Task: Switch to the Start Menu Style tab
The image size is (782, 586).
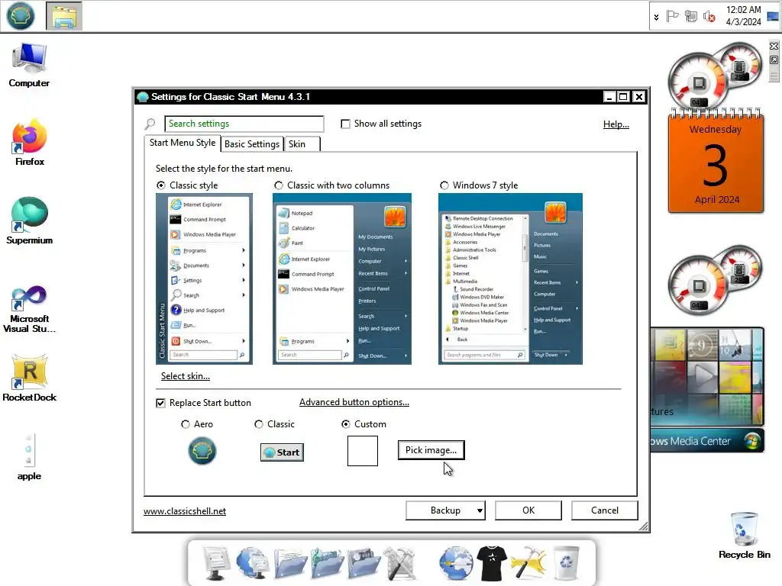Action: [183, 143]
